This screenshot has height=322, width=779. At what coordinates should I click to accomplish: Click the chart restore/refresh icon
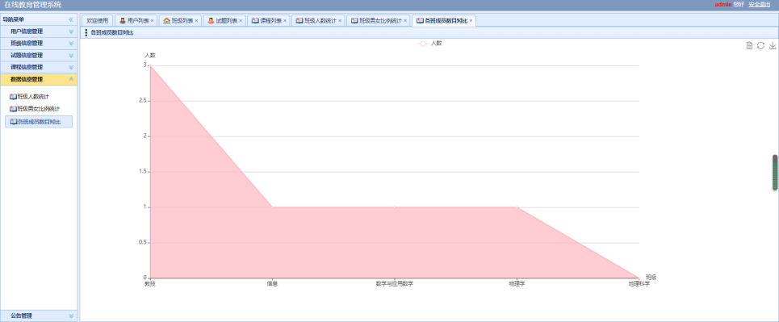(760, 46)
